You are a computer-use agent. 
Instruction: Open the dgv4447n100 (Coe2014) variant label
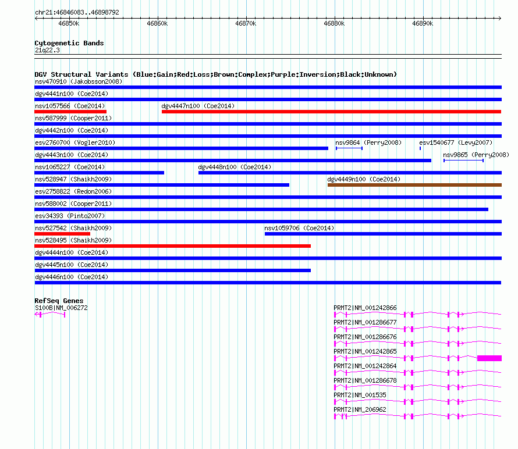pos(198,106)
